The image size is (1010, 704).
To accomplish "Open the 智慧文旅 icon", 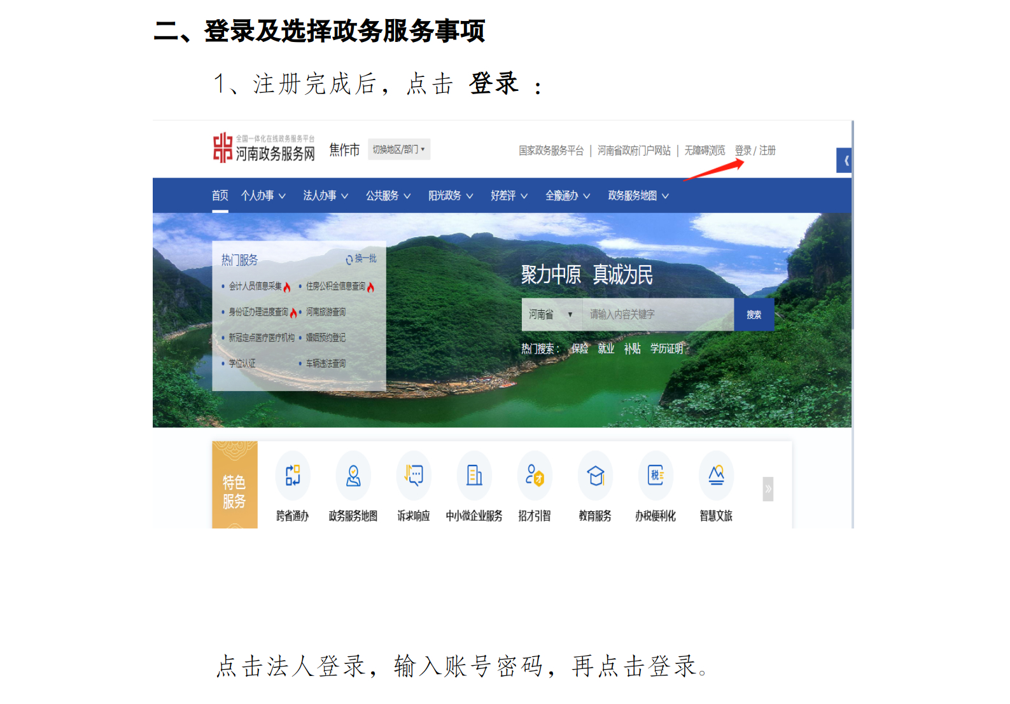I will [x=716, y=476].
